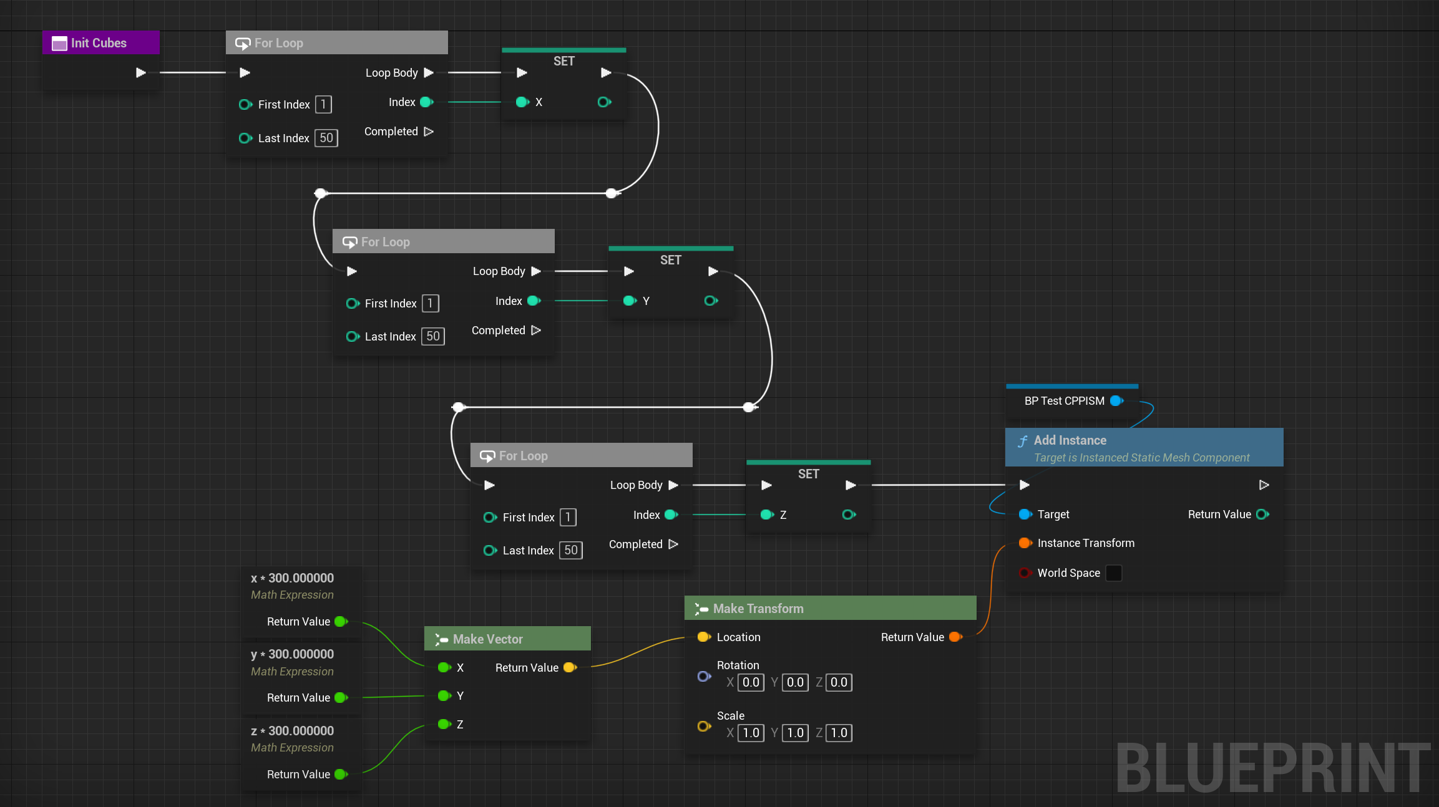Click the Instance Transform orange input pin
Image resolution: width=1439 pixels, height=807 pixels.
(1025, 543)
